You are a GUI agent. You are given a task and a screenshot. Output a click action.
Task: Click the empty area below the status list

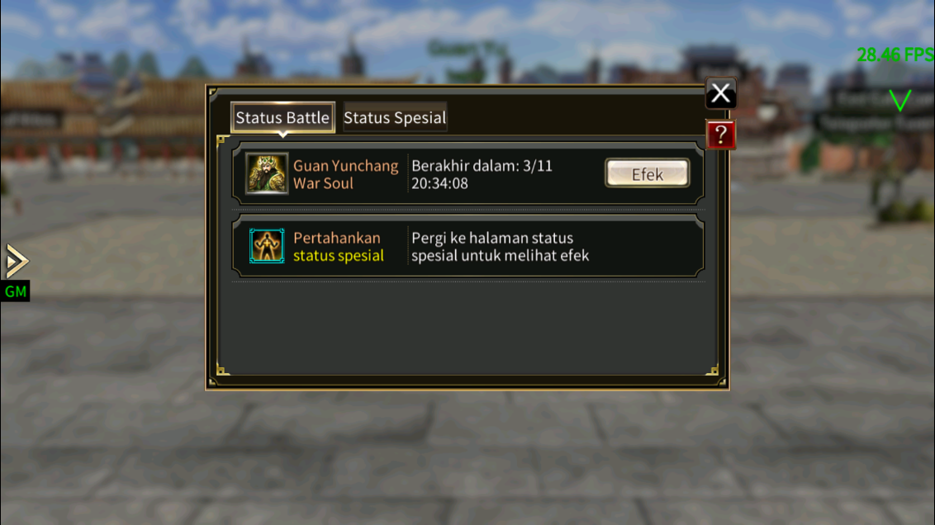pos(468,328)
